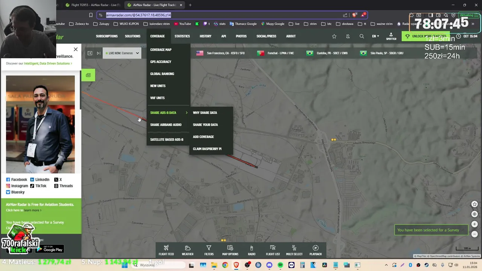
Task: Open the About menu
Action: pos(291,36)
